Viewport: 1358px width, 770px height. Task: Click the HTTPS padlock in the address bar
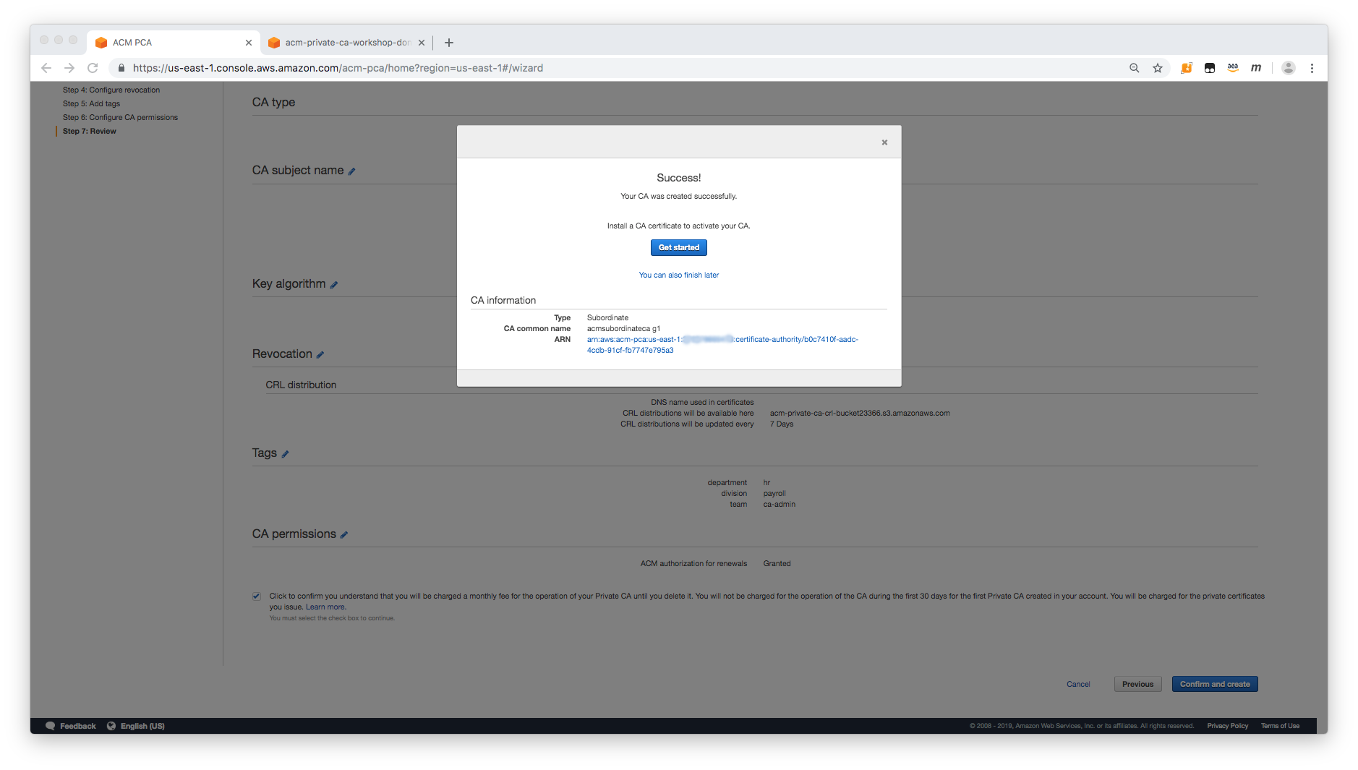(121, 67)
